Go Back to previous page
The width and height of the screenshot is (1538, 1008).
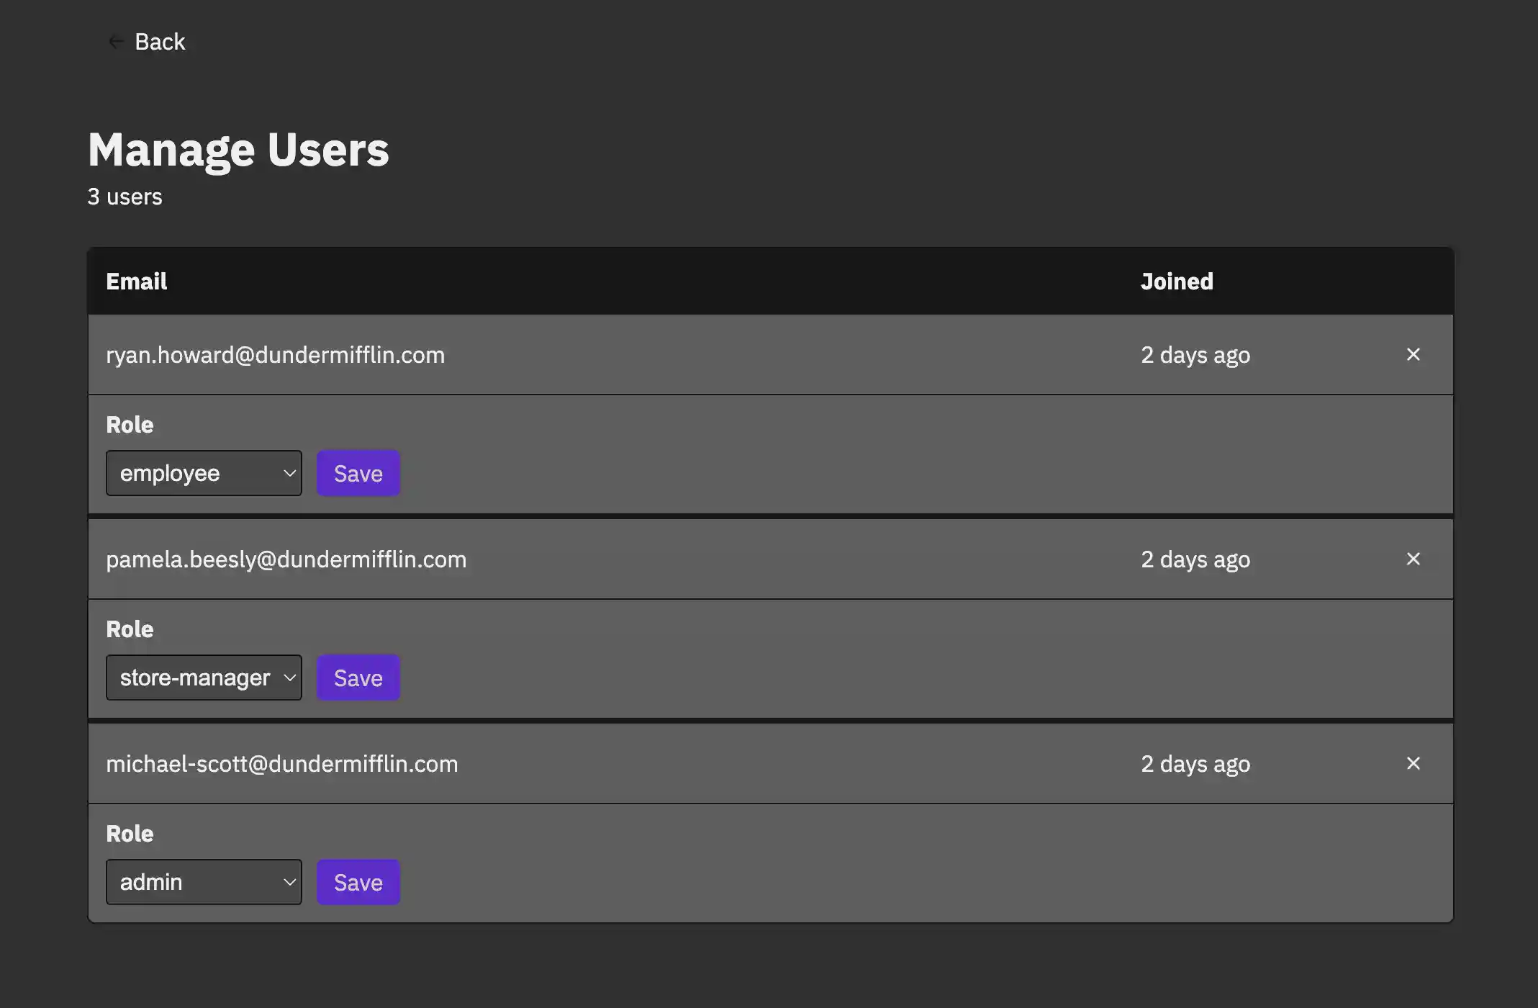(160, 42)
